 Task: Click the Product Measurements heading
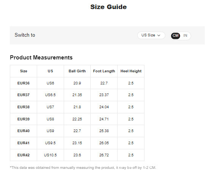click(41, 58)
